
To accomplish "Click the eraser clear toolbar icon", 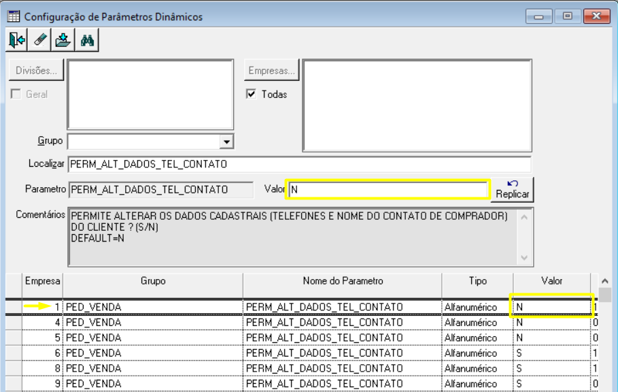I will pyautogui.click(x=40, y=40).
